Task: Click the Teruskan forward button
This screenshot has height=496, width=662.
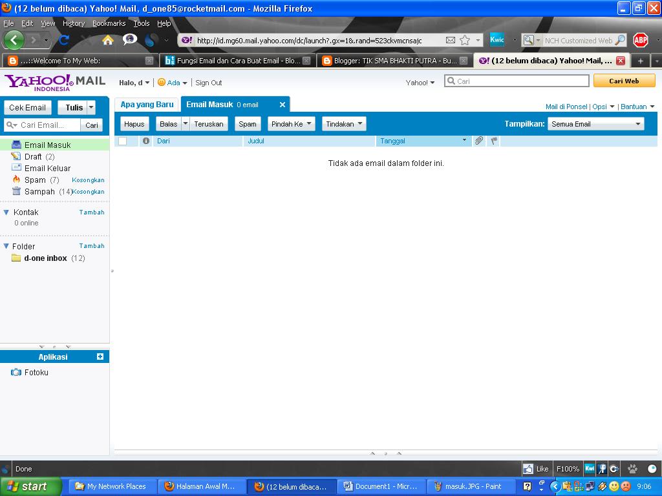Action: coord(209,124)
